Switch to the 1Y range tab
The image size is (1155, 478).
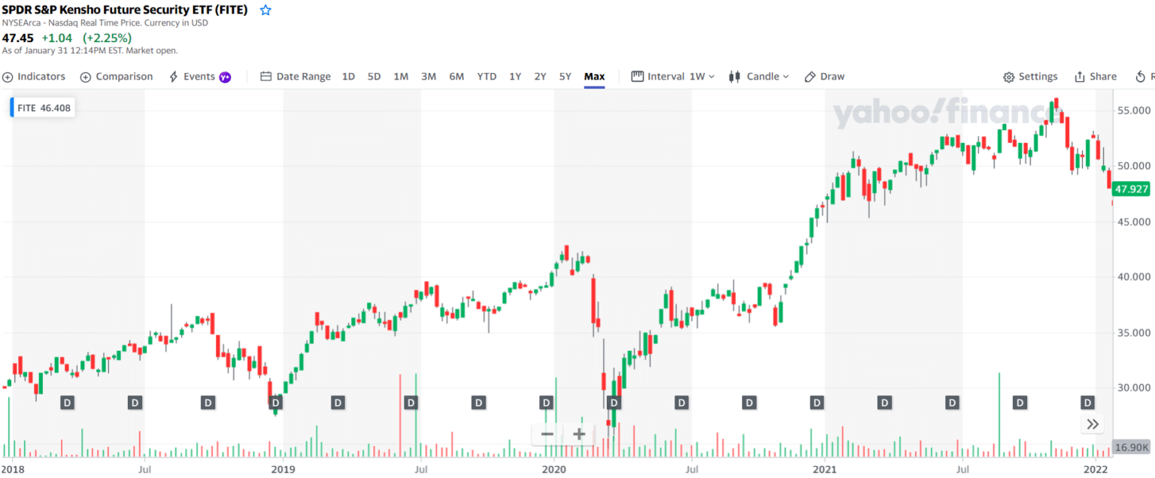coord(514,76)
